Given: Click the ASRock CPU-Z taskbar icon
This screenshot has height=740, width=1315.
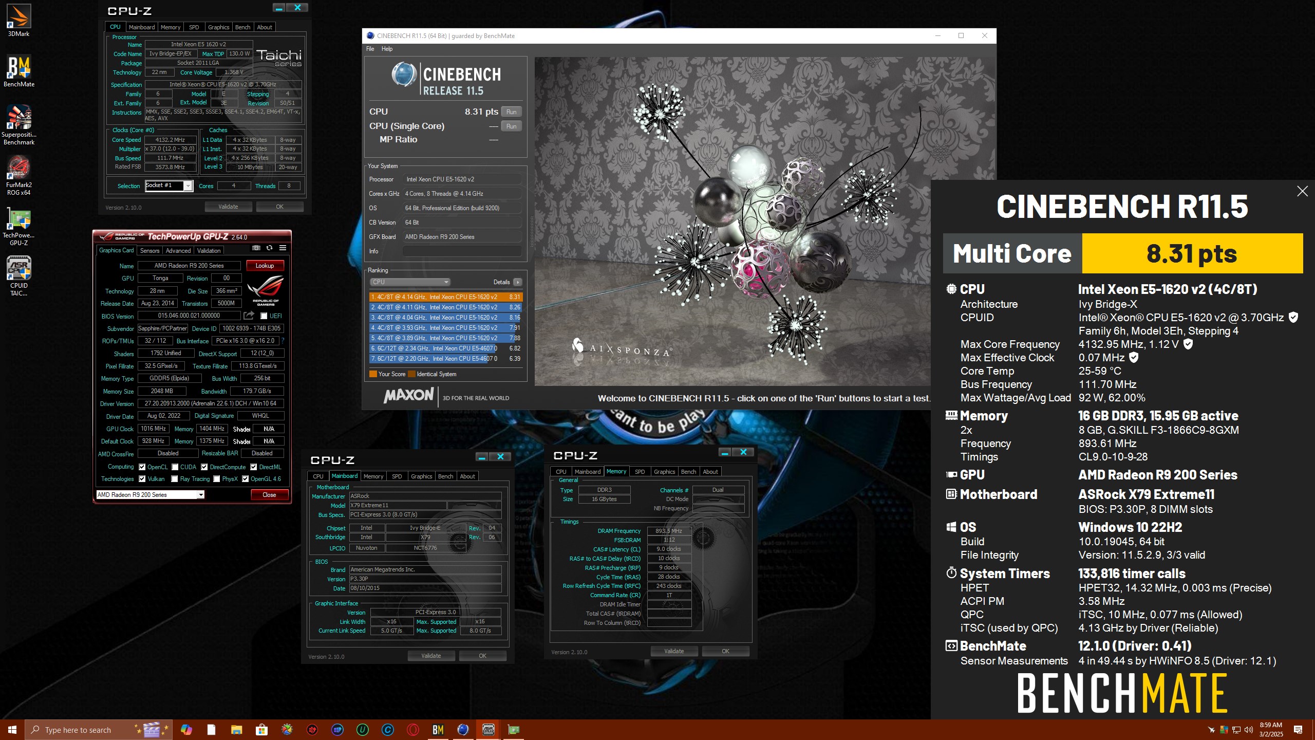Looking at the screenshot, I should coord(489,730).
